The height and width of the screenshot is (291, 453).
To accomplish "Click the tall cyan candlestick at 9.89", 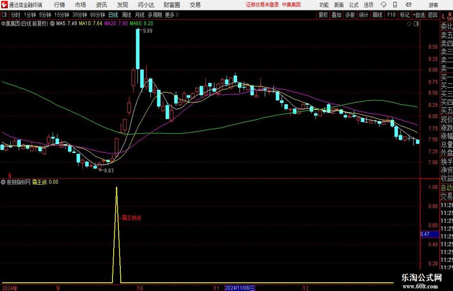I will pyautogui.click(x=138, y=49).
